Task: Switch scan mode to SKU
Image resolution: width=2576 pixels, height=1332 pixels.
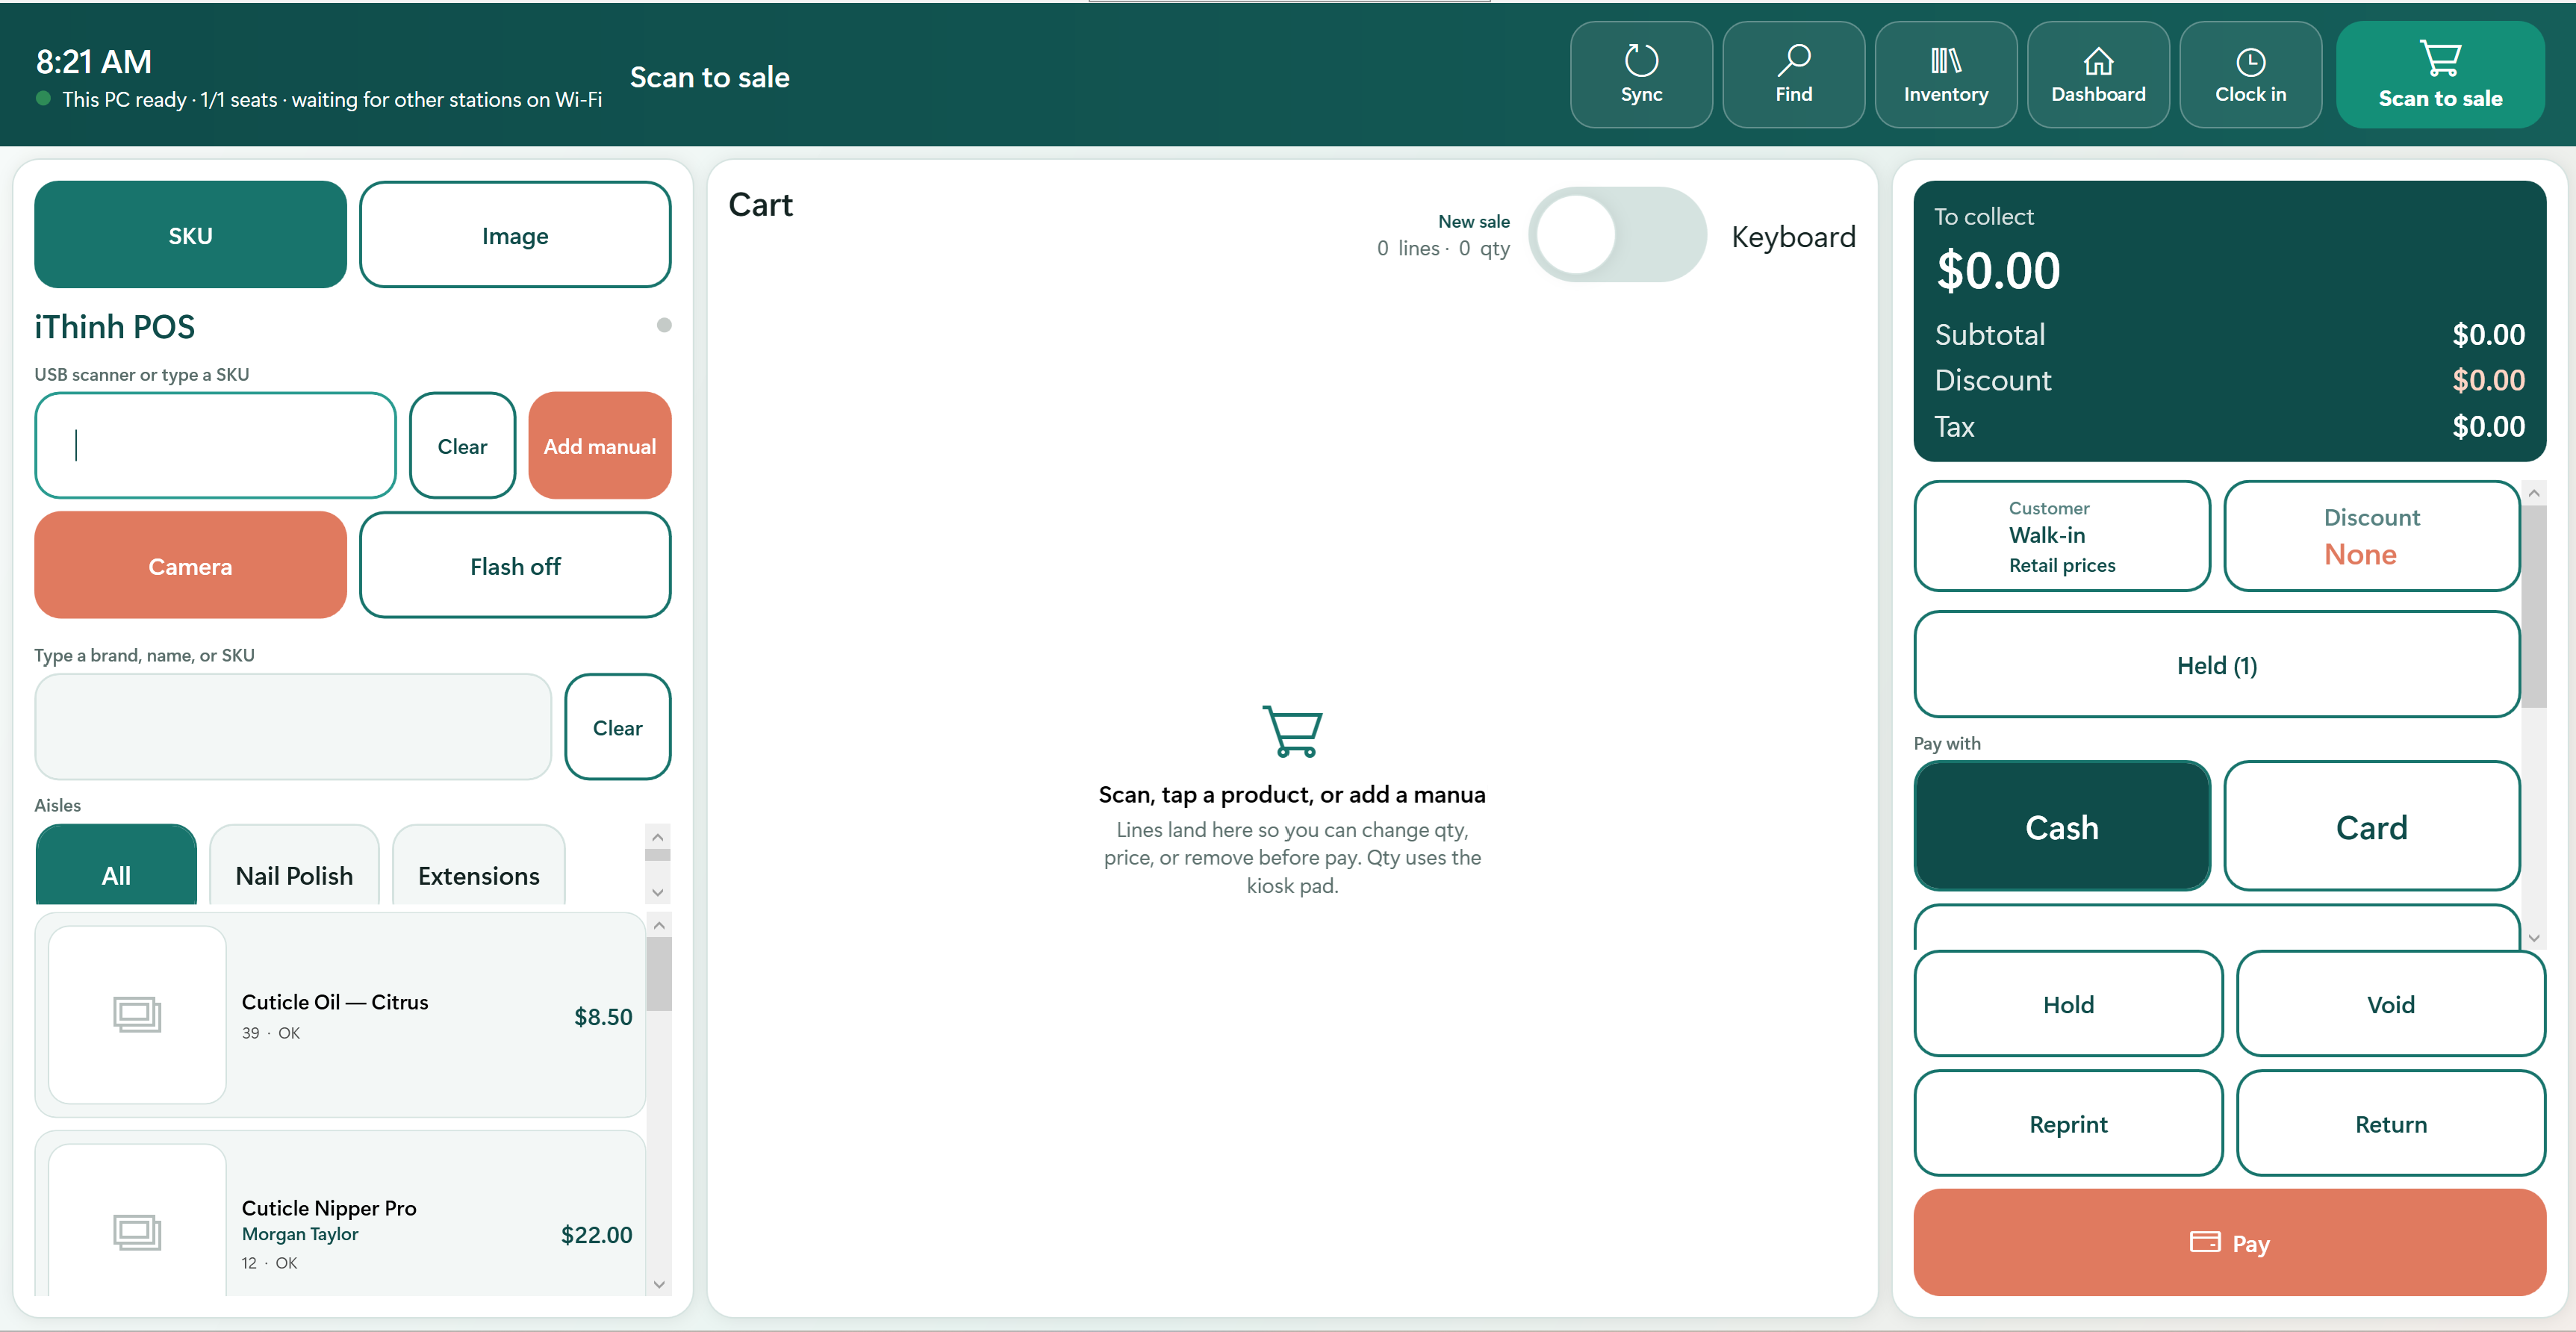Action: 190,235
